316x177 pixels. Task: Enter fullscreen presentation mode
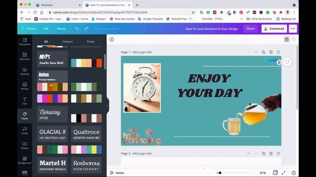[284, 173]
